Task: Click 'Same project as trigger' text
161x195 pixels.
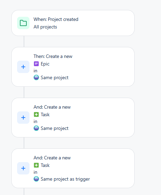Action: point(65,179)
